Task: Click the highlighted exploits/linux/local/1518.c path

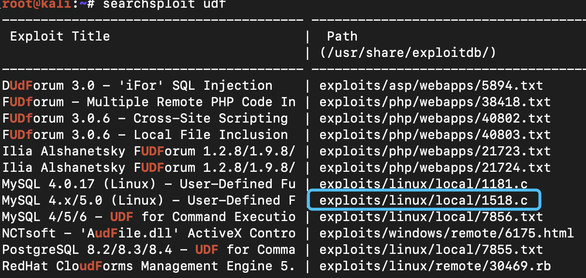Action: tap(424, 200)
